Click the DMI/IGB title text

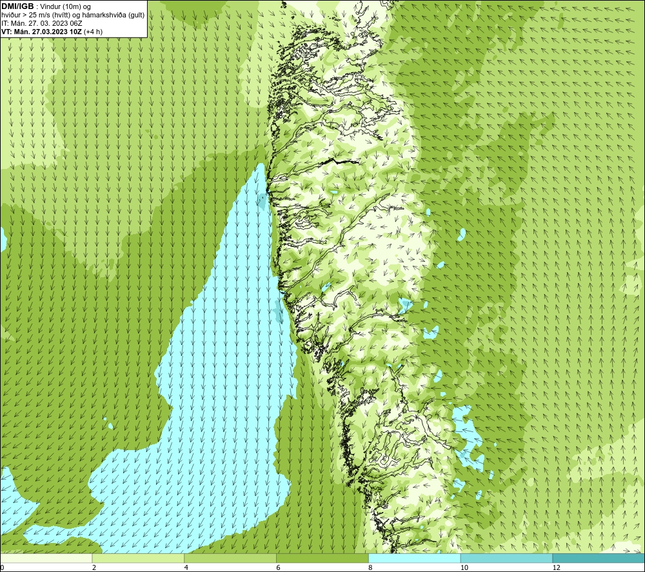click(x=17, y=6)
